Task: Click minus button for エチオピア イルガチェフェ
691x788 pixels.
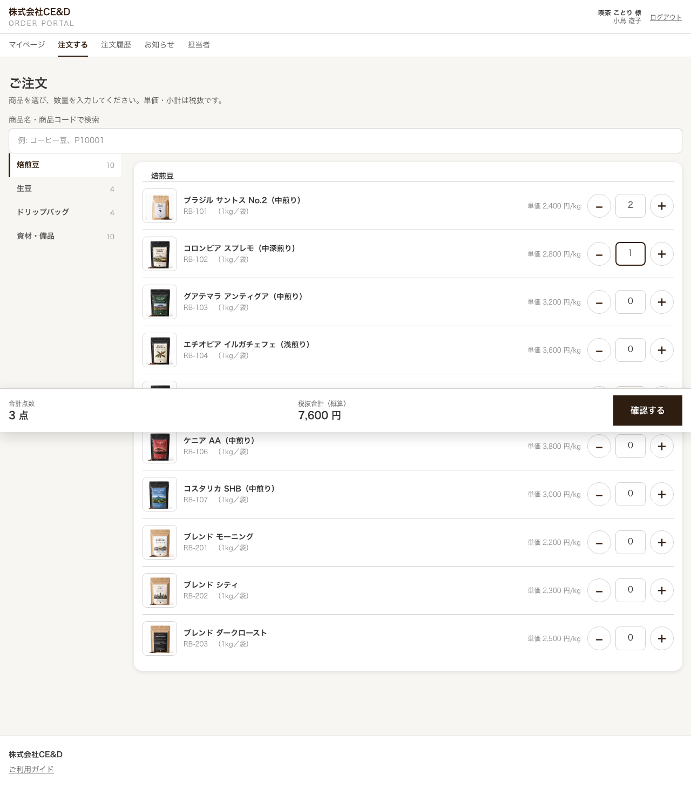Action: 599,350
